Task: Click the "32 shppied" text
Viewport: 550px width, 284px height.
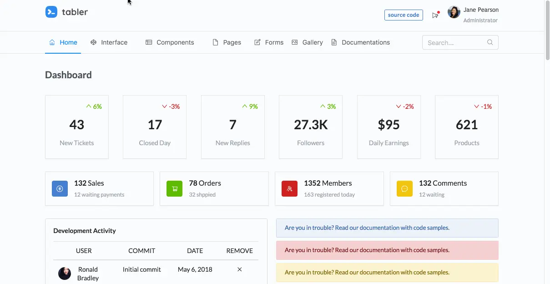Action: (x=202, y=194)
